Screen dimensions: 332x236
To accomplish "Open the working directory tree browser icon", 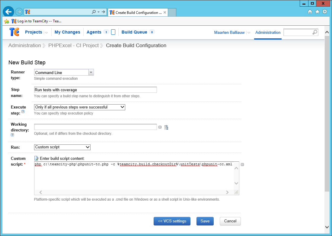I will click(x=166, y=128).
